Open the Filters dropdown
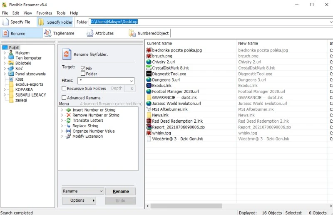This screenshot has width=333, height=215. tap(131, 81)
